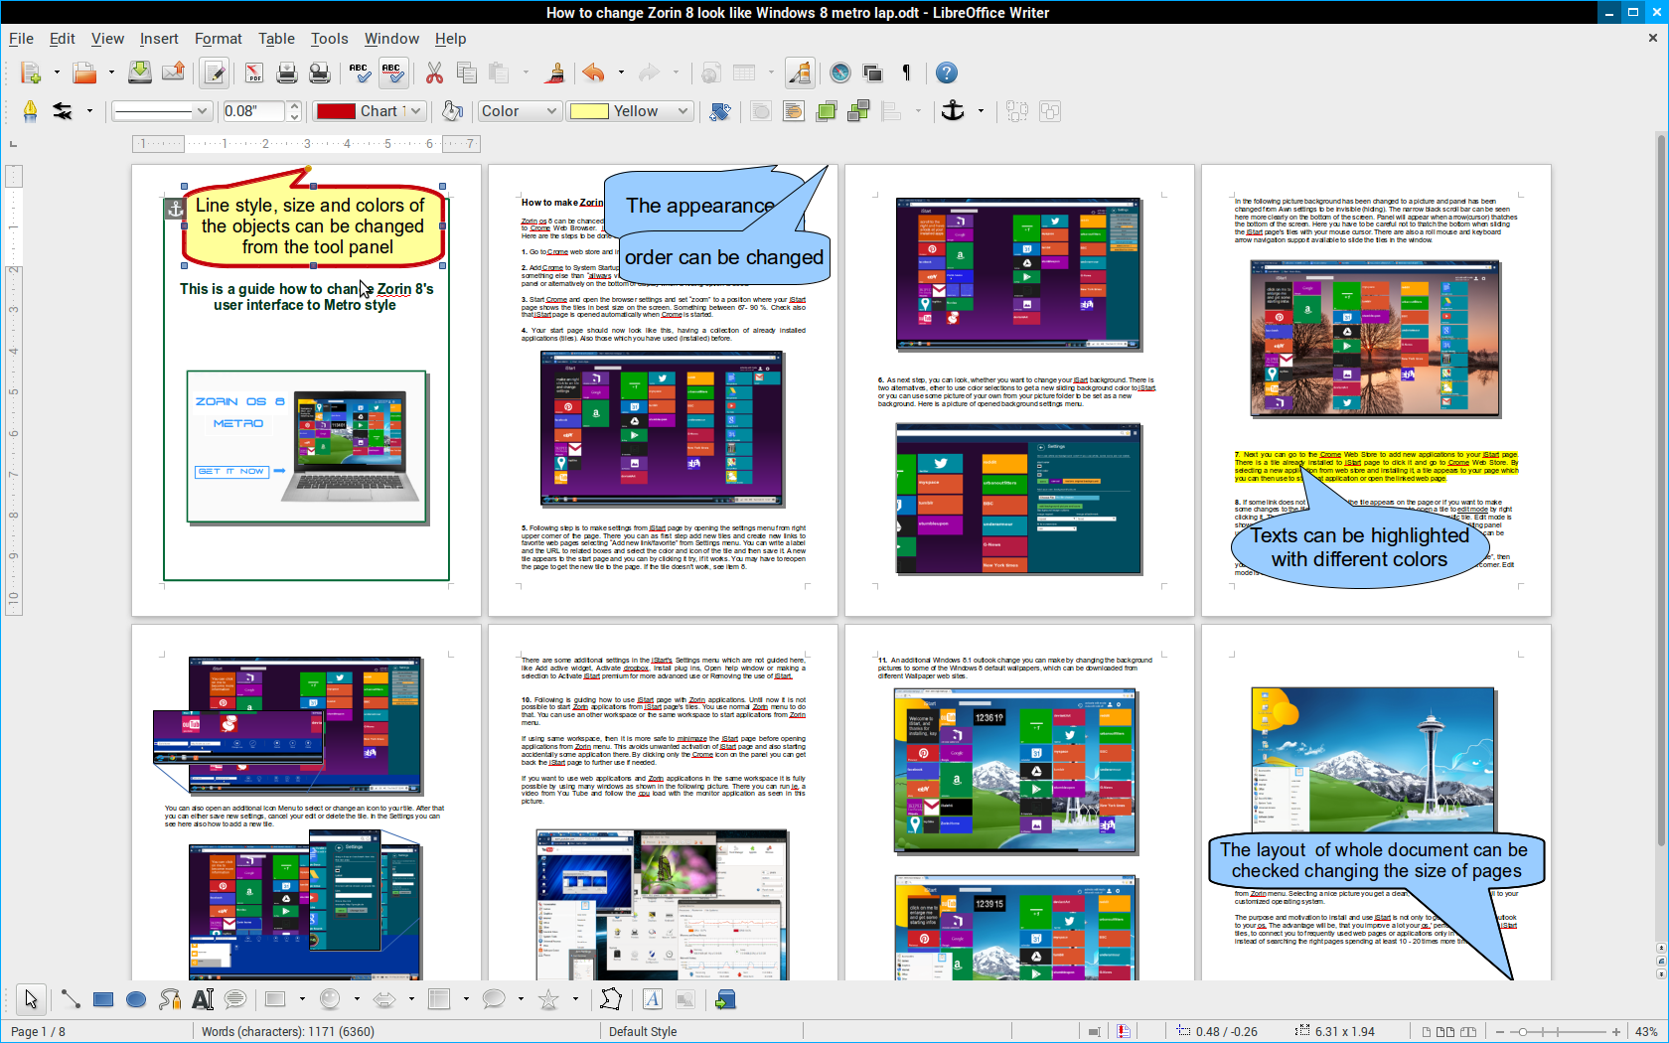Click Page 1 / 8 in status bar
The image size is (1669, 1043).
38,1031
